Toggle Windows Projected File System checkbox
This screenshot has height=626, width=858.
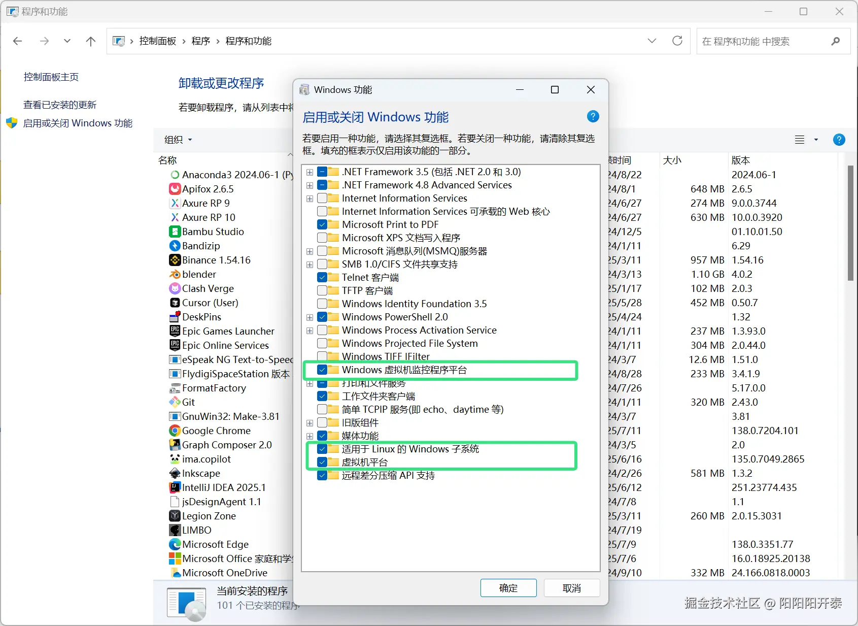(x=322, y=343)
